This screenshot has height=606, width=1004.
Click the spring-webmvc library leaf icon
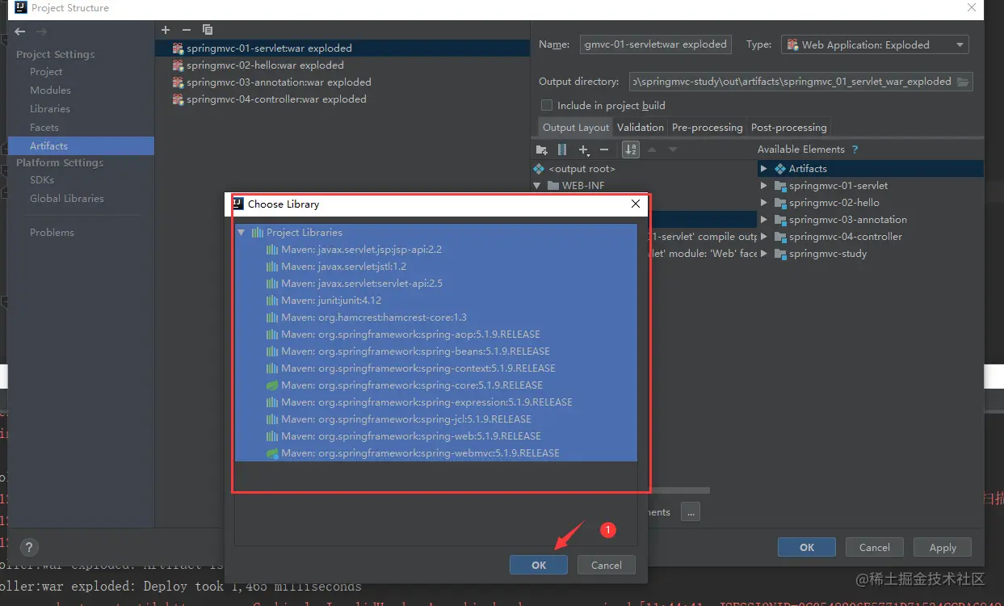(273, 453)
